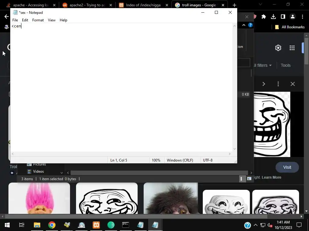The width and height of the screenshot is (309, 231).
Task: Close the Google image preview panel
Action: coord(293,84)
